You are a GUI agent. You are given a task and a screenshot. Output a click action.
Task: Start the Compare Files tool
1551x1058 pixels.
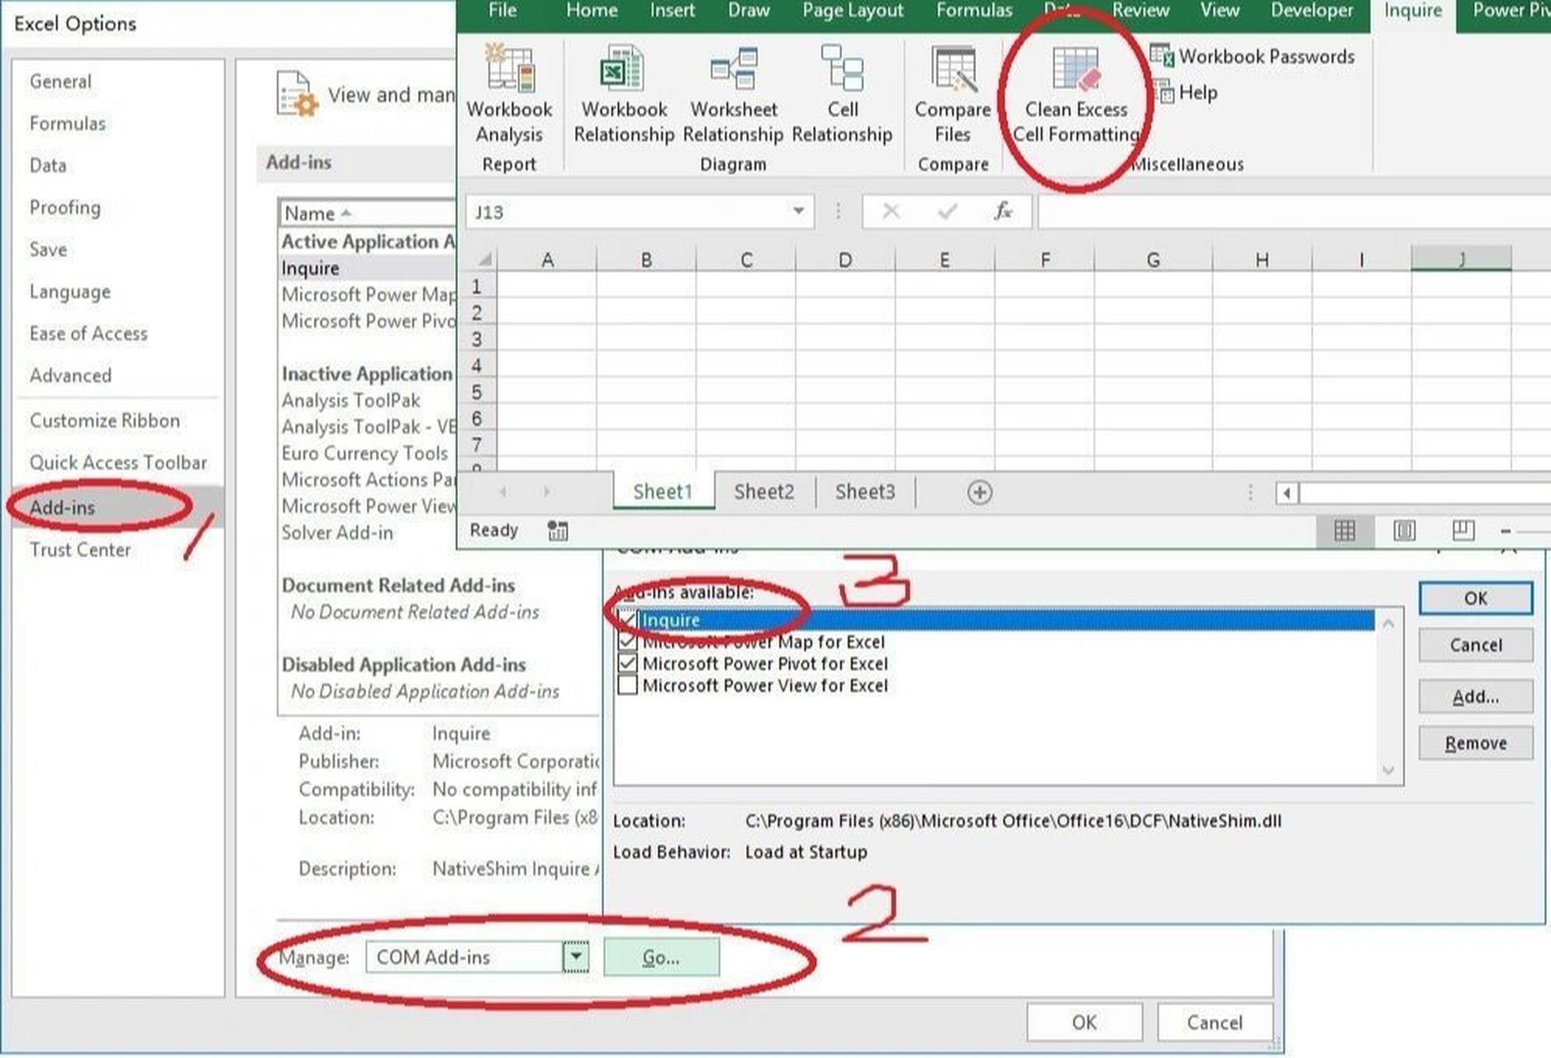pyautogui.click(x=953, y=95)
